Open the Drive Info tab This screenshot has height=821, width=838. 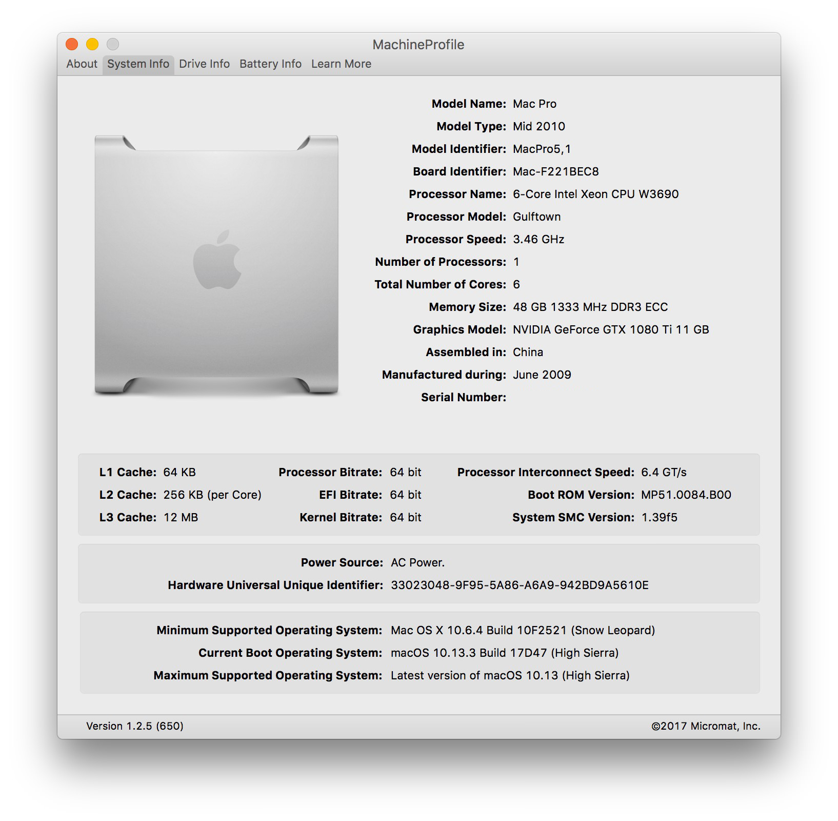(x=204, y=64)
